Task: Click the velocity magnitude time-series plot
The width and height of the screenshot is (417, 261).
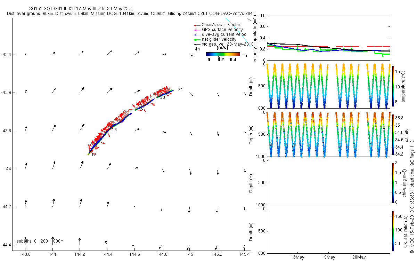Action: click(328, 38)
